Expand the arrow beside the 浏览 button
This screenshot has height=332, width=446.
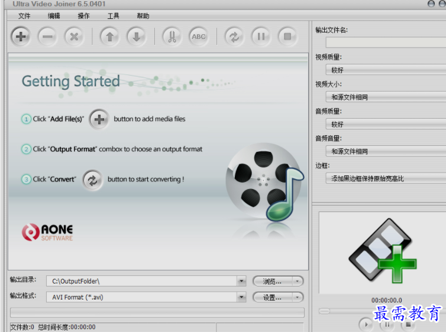coord(298,281)
